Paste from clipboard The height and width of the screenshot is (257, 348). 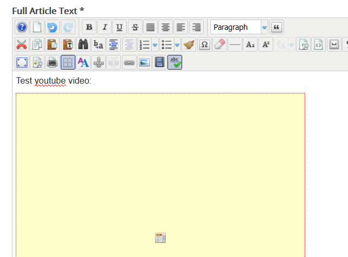53,45
